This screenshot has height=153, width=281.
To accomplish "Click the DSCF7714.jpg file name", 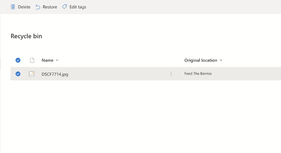I will pyautogui.click(x=55, y=74).
